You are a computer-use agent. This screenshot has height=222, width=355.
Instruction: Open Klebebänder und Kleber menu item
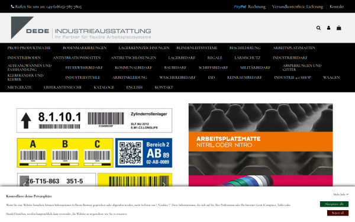[25, 78]
